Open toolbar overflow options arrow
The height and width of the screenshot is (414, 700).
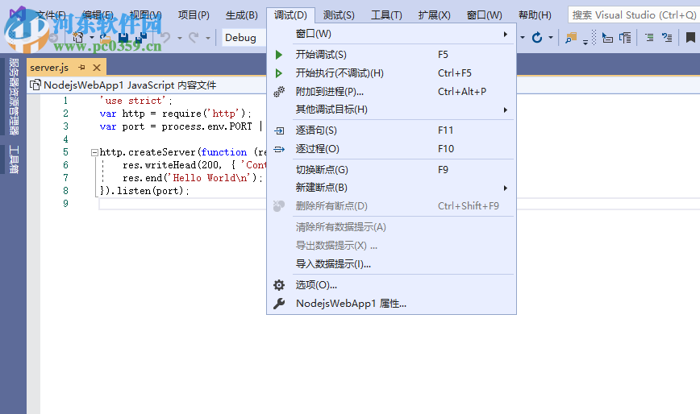tap(585, 43)
